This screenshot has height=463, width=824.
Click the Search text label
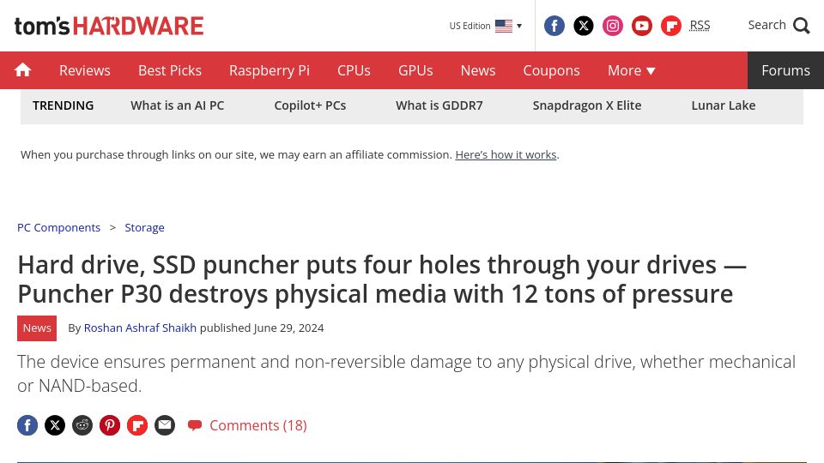766,25
